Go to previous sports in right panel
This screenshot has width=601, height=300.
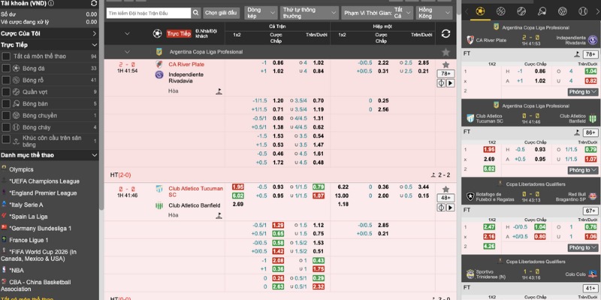467,11
